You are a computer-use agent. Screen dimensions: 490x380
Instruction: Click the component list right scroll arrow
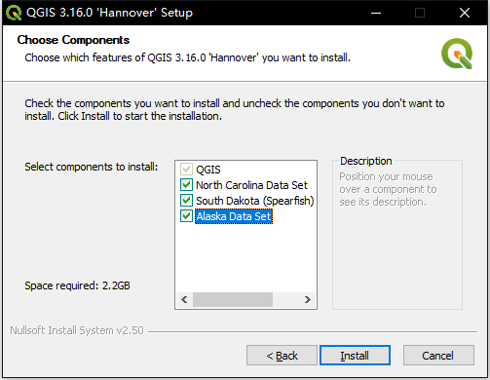click(307, 299)
